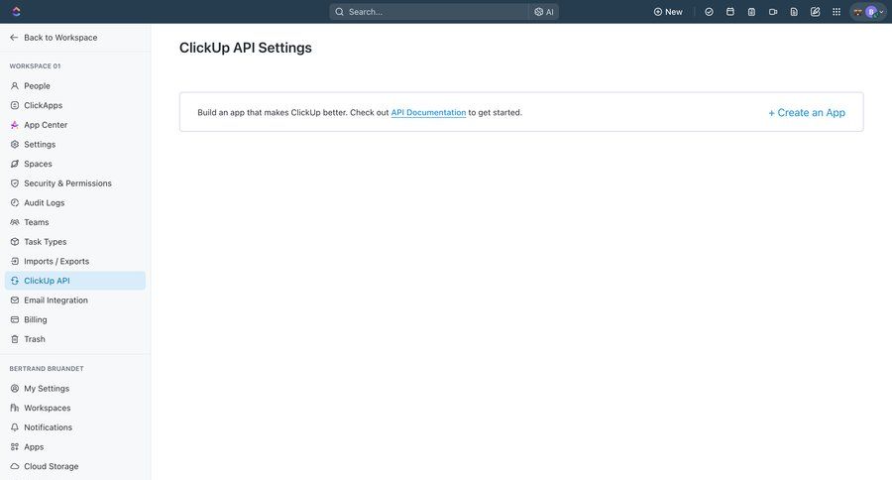The width and height of the screenshot is (892, 480).
Task: Open the notepad icon in top bar
Action: [x=751, y=11]
